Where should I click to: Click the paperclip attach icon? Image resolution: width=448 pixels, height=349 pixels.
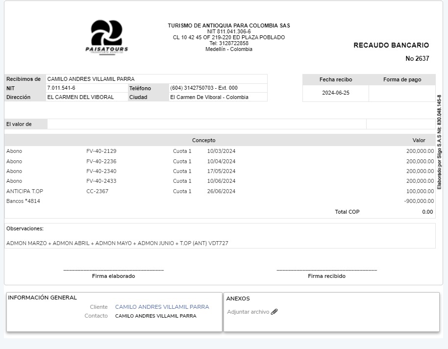274,312
